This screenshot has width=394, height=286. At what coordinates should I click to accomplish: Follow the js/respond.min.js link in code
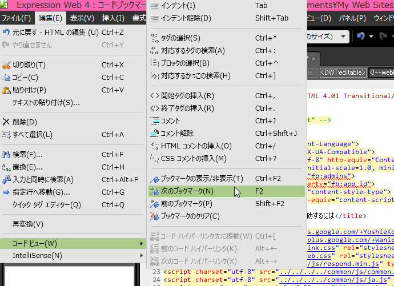[x=343, y=264]
